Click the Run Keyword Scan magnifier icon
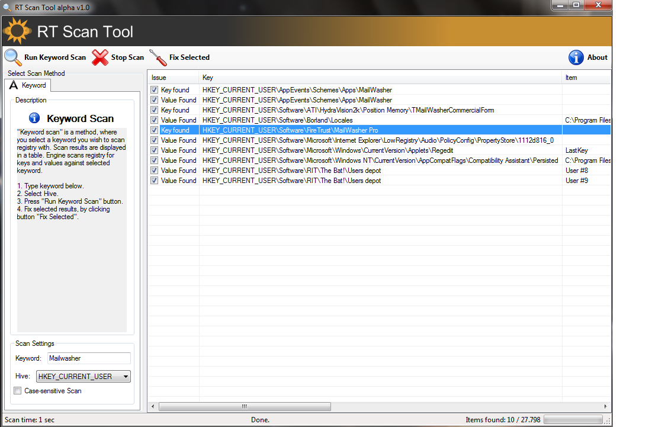Screen dimensions: 652x427 click(x=13, y=57)
